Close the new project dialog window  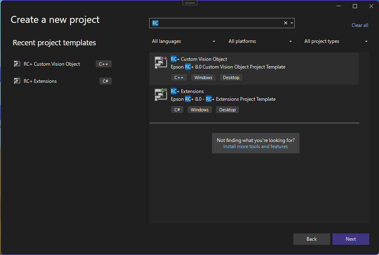tap(371, 6)
